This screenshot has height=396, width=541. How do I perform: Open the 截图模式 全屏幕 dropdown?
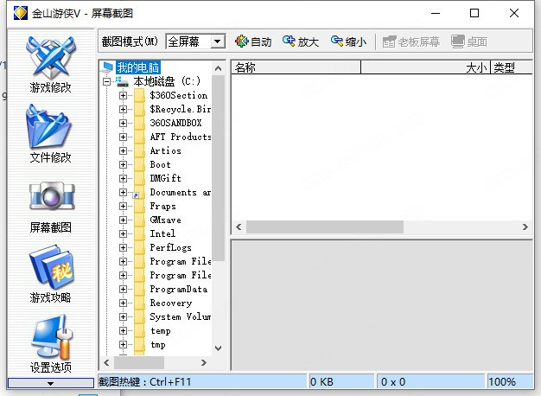218,42
